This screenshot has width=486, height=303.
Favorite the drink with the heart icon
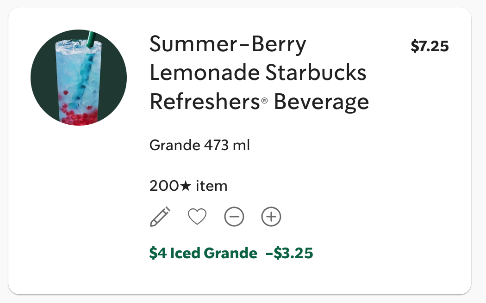point(197,216)
